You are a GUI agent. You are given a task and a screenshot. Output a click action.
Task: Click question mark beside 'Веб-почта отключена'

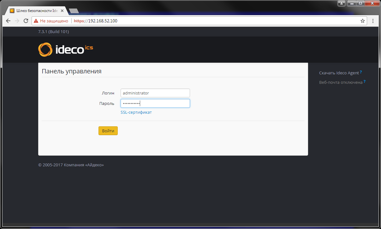(x=364, y=82)
